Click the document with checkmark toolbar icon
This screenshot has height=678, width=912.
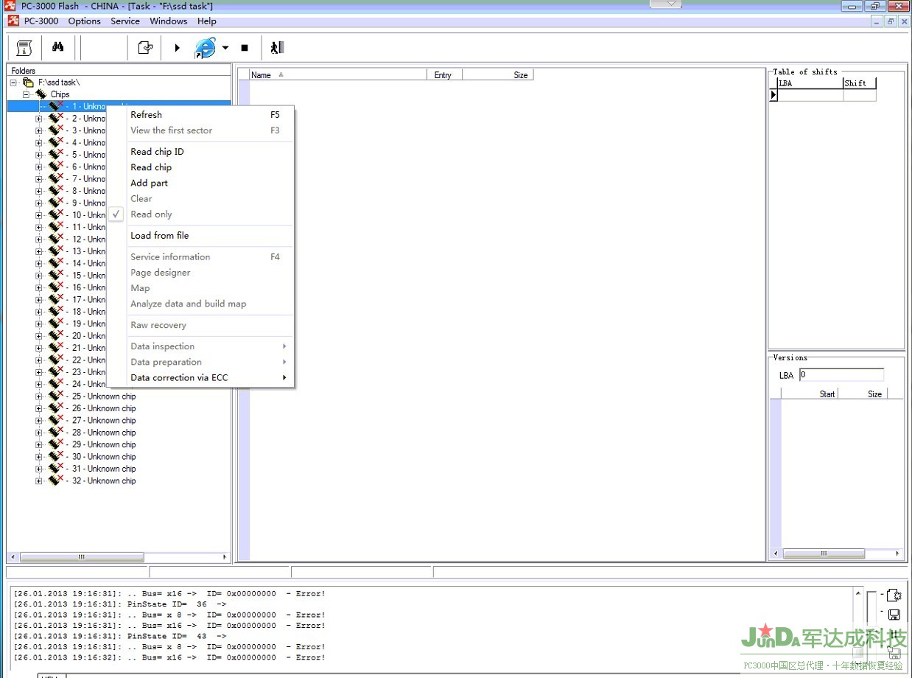[145, 48]
